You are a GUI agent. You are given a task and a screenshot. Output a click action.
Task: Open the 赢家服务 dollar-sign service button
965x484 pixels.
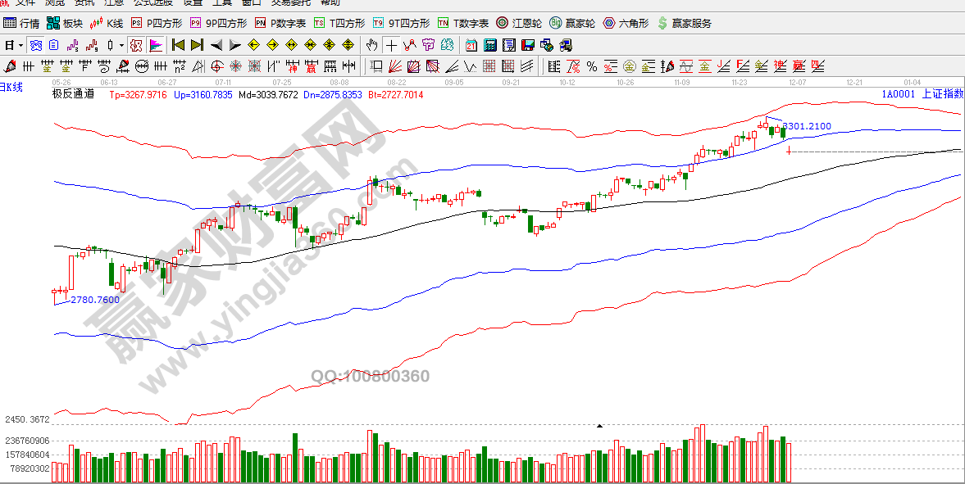[684, 23]
